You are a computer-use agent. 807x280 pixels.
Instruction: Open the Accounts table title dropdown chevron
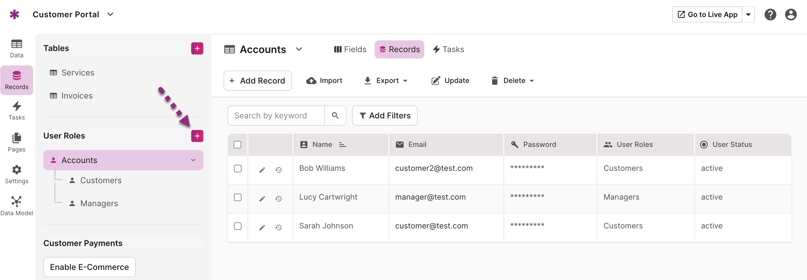tap(299, 49)
